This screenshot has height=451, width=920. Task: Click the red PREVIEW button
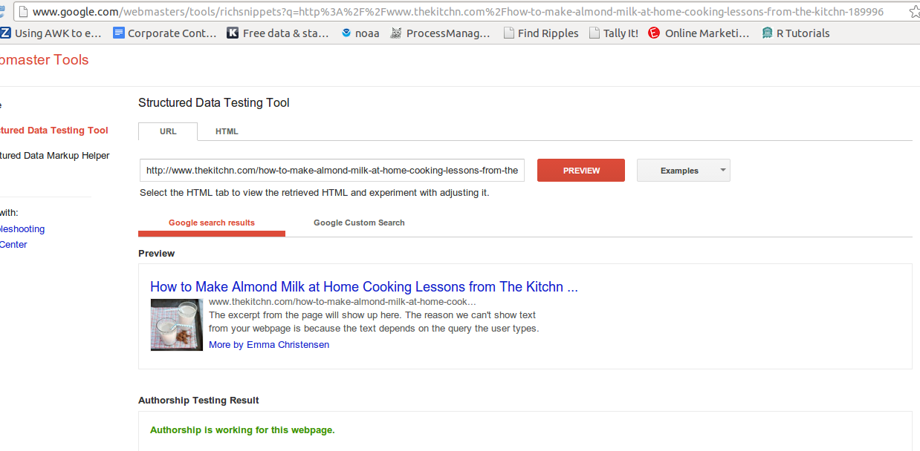[581, 171]
